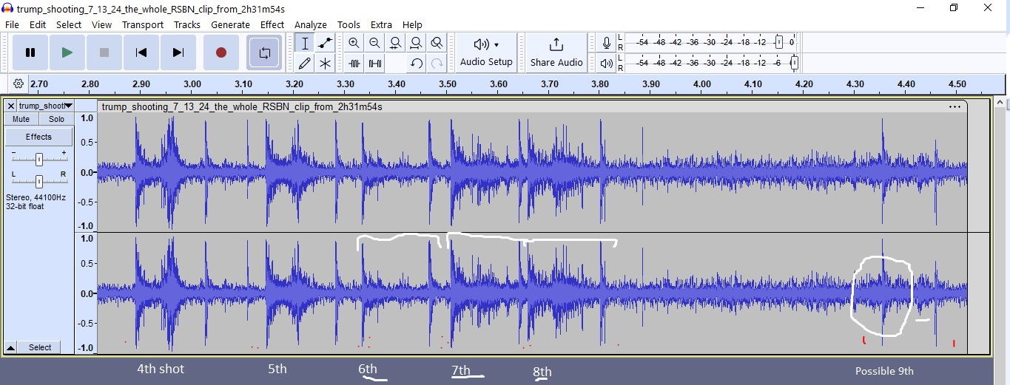
Task: Trim audio outside selection icon
Action: click(354, 63)
